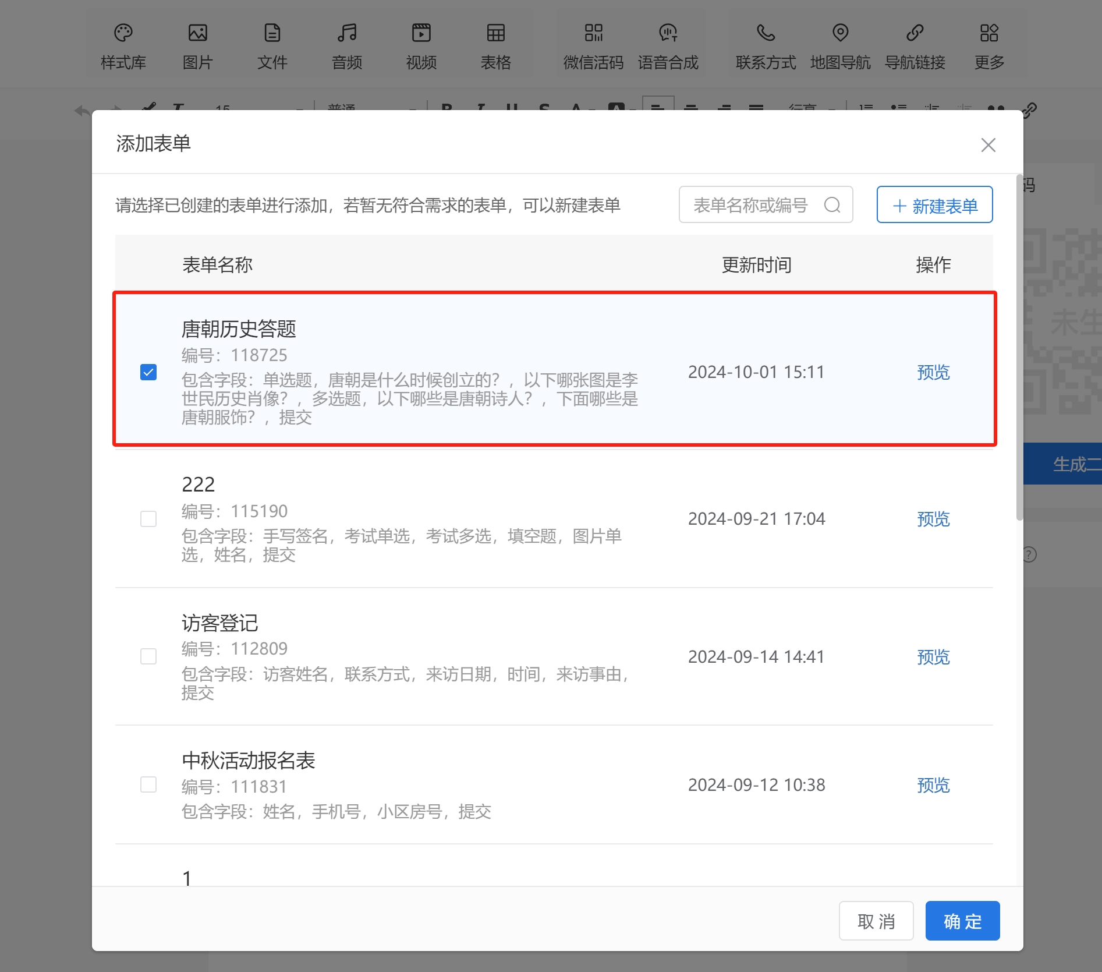Click inside the 表单名称或编号 search field
Image resolution: width=1102 pixels, height=972 pixels.
[751, 205]
